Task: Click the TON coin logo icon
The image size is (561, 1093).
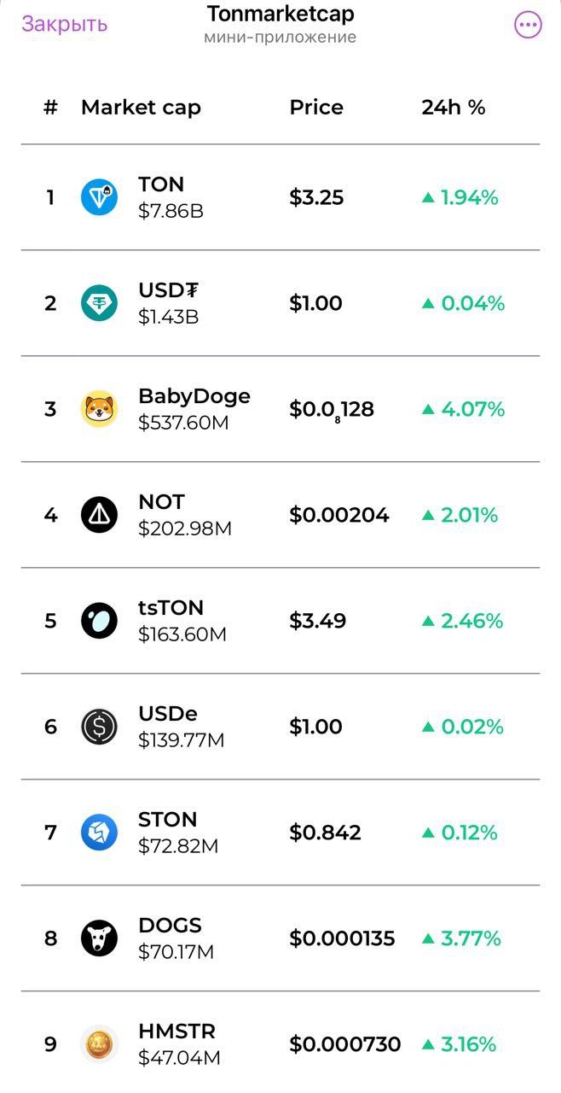Action: click(x=100, y=197)
